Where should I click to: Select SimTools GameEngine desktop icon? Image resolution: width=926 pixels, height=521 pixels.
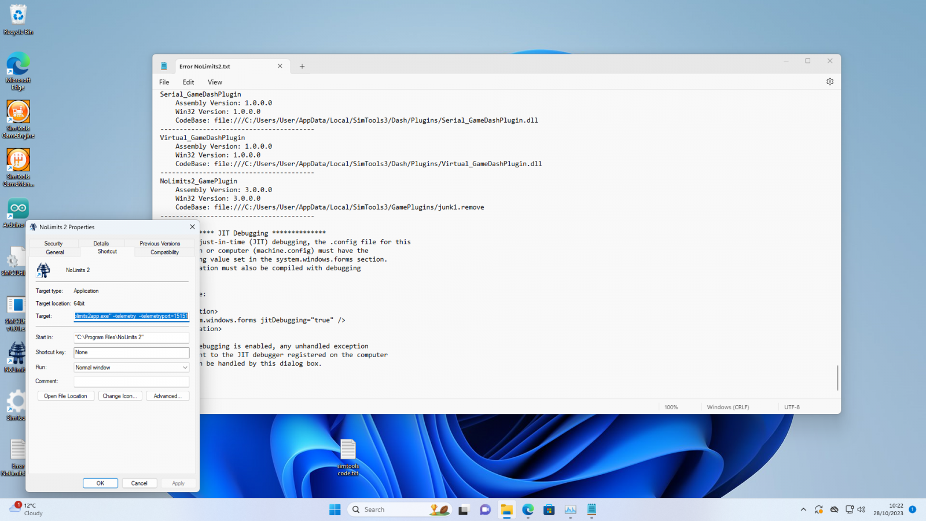[19, 119]
